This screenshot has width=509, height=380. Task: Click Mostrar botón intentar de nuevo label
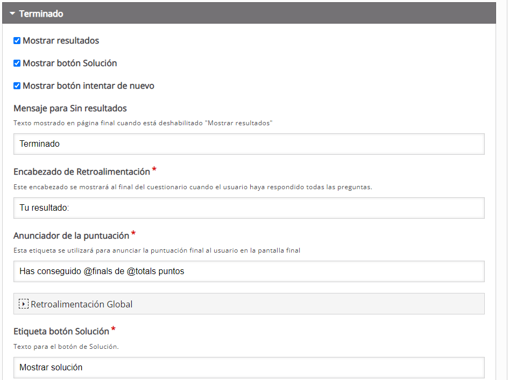click(88, 86)
